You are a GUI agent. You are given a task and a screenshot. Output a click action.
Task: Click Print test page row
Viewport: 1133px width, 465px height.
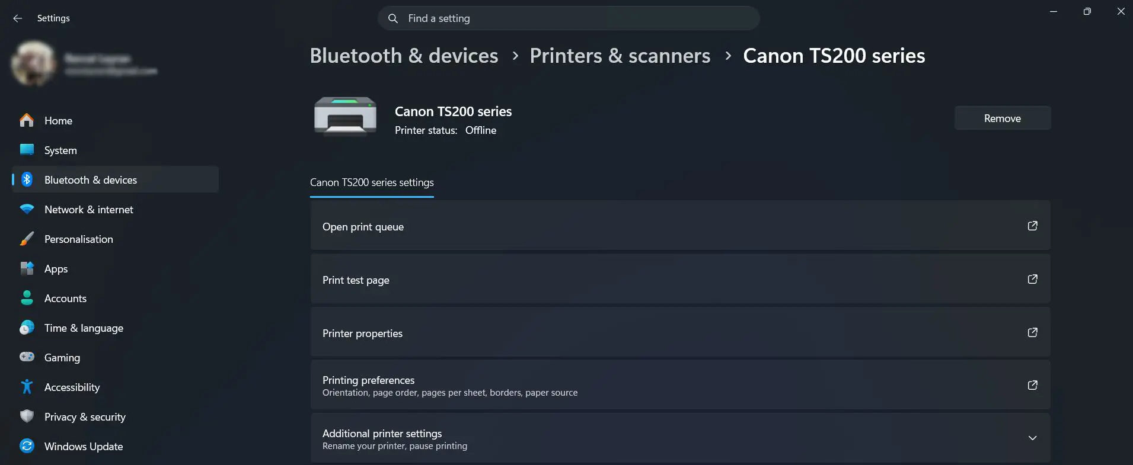click(680, 279)
